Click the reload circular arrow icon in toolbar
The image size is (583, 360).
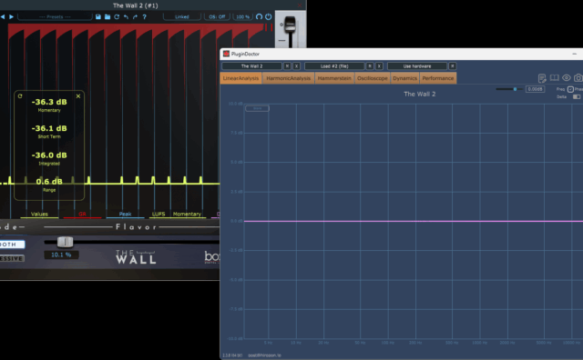(117, 16)
